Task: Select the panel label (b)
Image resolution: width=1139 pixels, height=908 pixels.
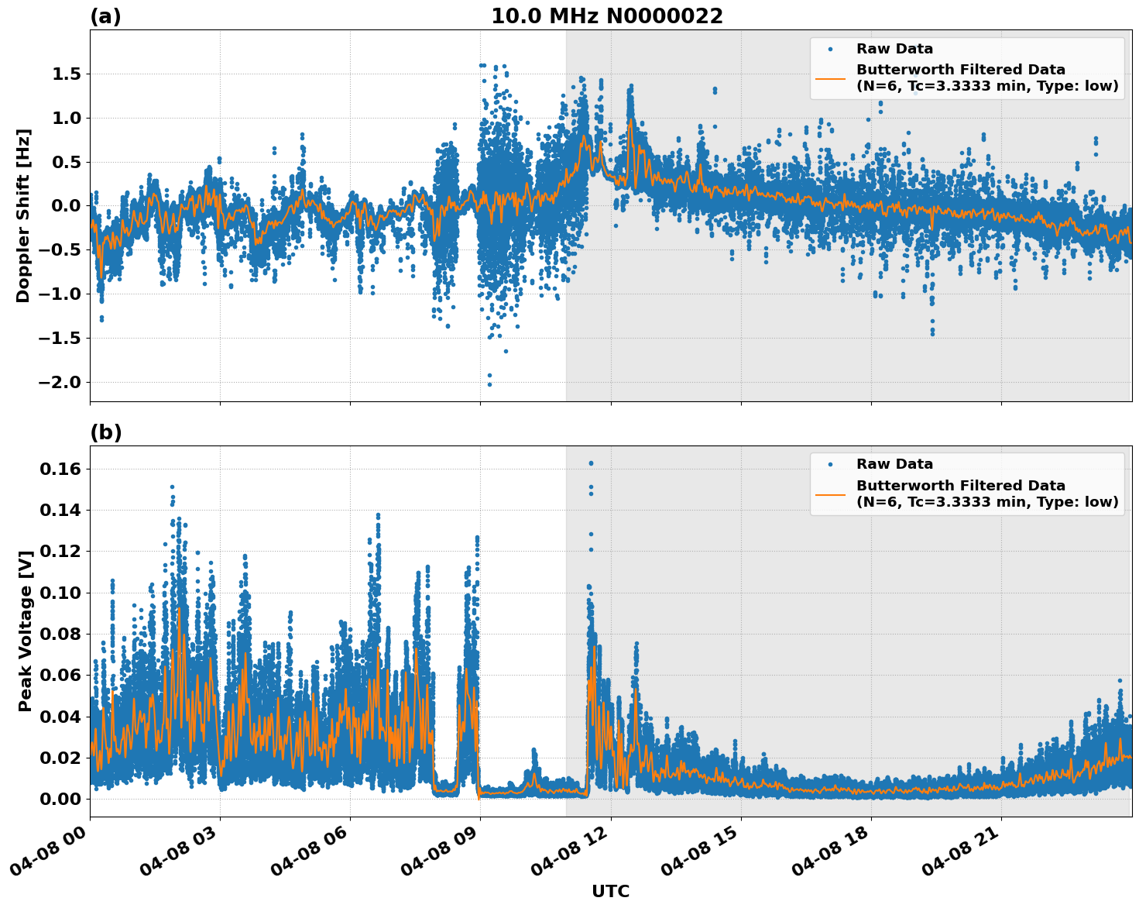Action: (x=106, y=432)
